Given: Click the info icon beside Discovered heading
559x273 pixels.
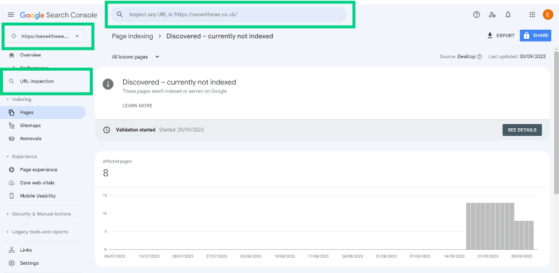Looking at the screenshot, I should [x=108, y=84].
